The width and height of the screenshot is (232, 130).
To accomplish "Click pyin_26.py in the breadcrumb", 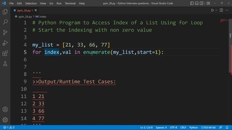I will (x=25, y=17).
